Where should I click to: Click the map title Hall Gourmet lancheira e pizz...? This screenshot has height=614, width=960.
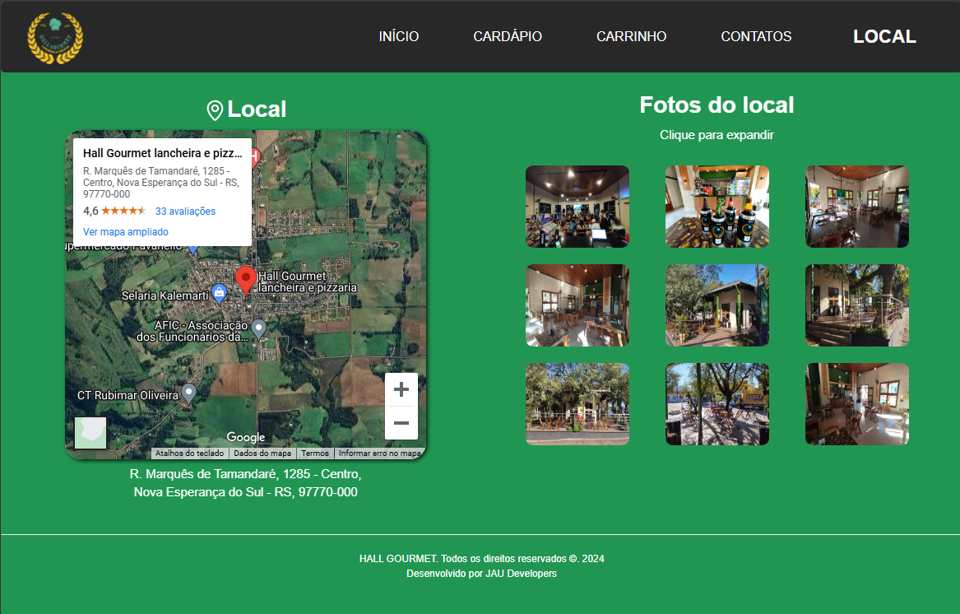pos(162,153)
